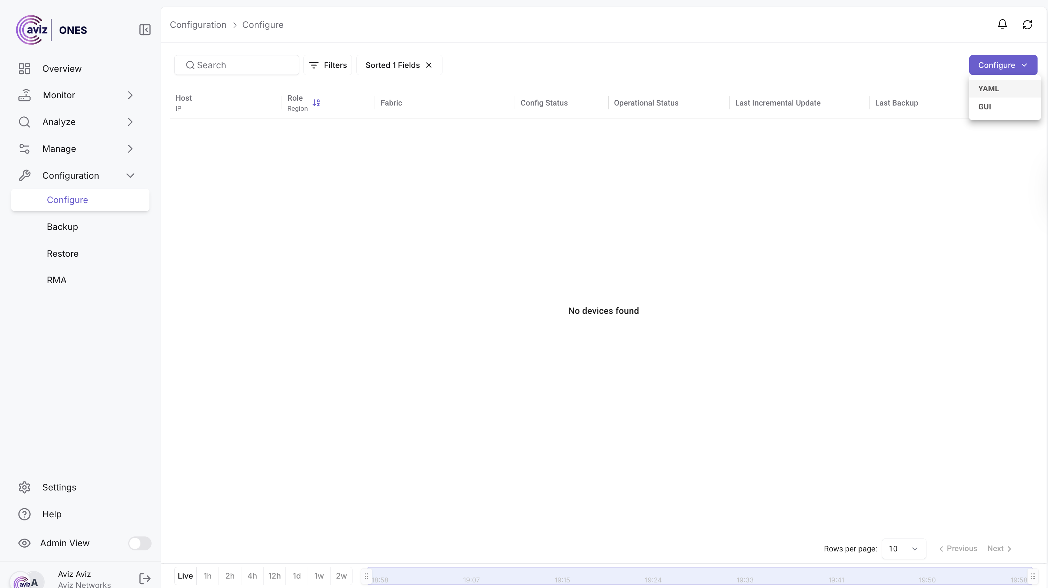Toggle the Admin View switch
This screenshot has width=1048, height=588.
pos(140,543)
